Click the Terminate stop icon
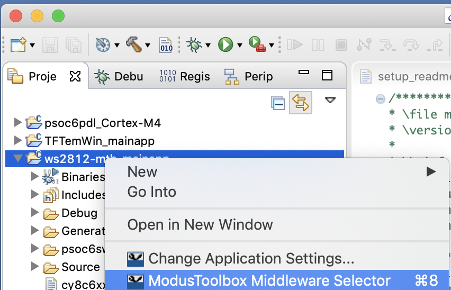Screen dimensions: 451x290 click(341, 45)
